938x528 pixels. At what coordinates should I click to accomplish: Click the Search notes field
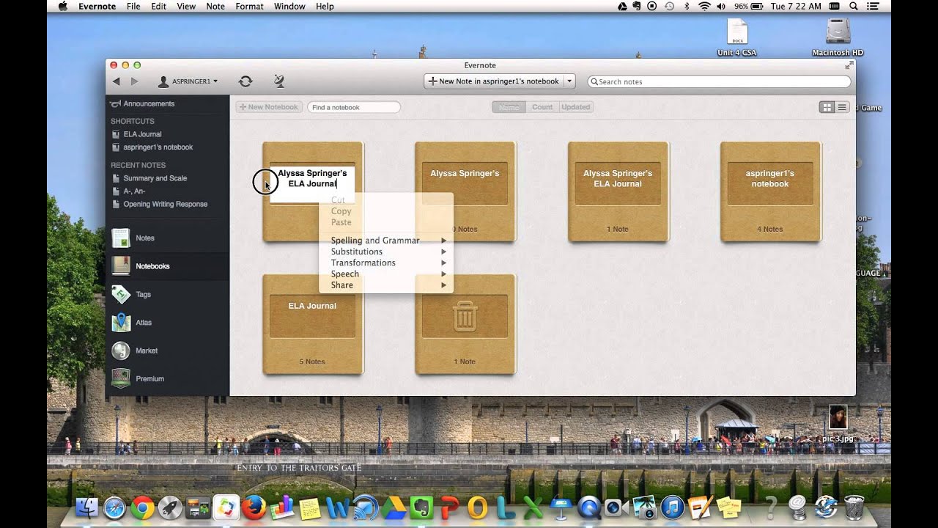pos(719,81)
